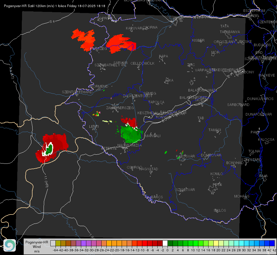
Task: Click the NAGYKANIZSA label
Action: click(130, 145)
